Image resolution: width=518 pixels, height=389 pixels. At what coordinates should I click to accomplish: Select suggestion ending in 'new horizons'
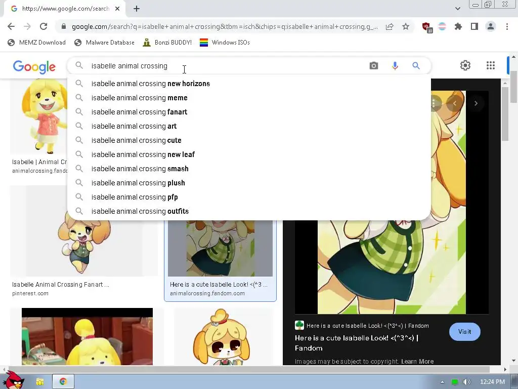(249, 84)
